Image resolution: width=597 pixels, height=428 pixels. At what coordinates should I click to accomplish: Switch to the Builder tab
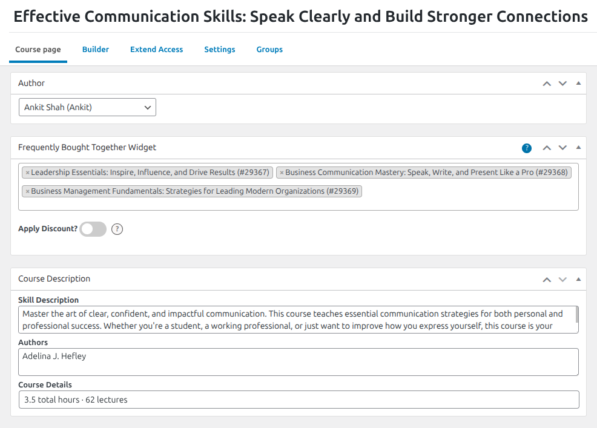pyautogui.click(x=96, y=50)
